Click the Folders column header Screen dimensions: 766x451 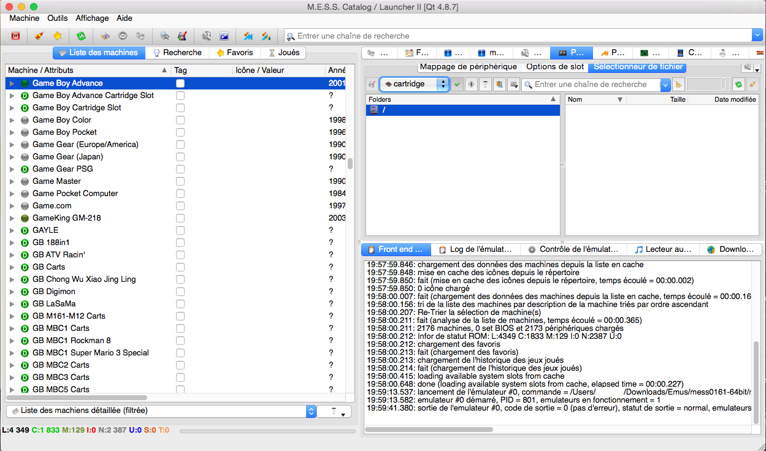(x=462, y=99)
